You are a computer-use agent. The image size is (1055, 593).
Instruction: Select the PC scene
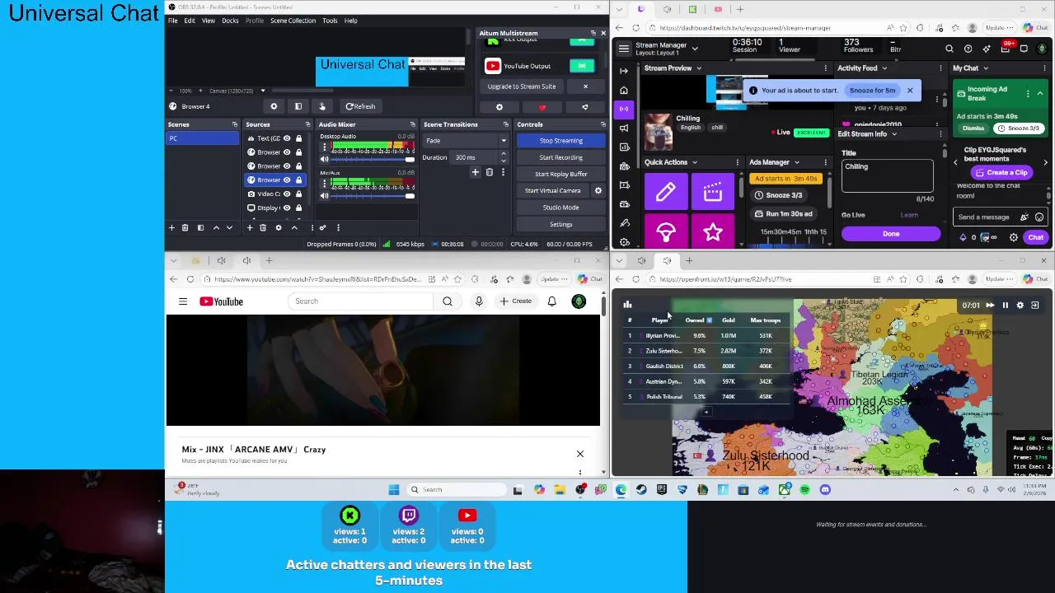(x=202, y=138)
